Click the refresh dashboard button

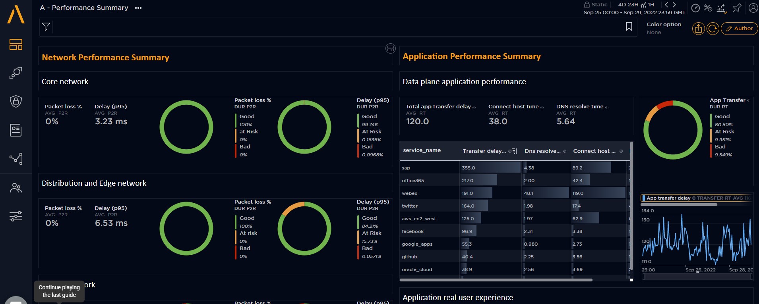(x=713, y=29)
